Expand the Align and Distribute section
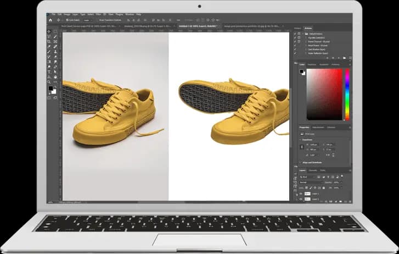The width and height of the screenshot is (399, 254). (x=300, y=162)
